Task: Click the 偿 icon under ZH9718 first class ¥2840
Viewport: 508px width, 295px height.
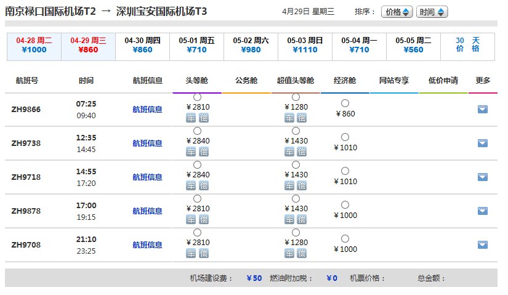Action: tap(203, 186)
